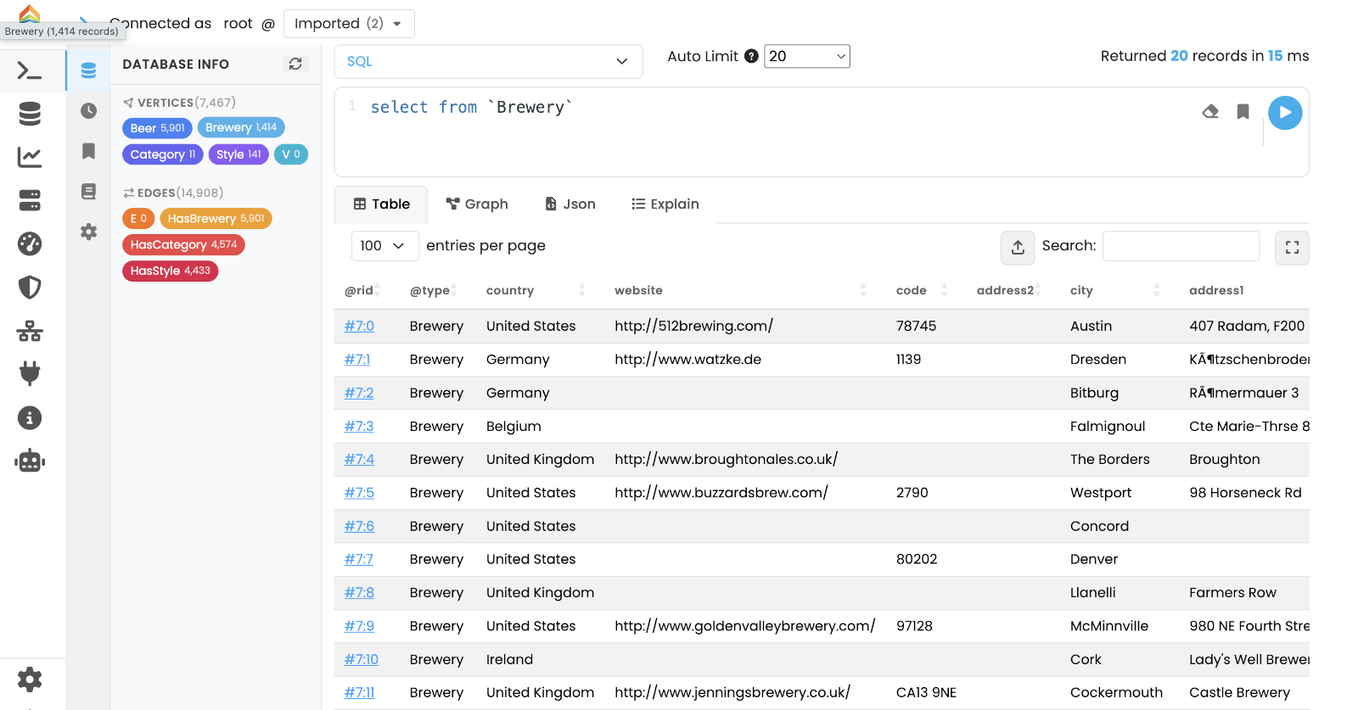Sort by the @rid column
Screen dimensions: 1358x710
(x=362, y=290)
